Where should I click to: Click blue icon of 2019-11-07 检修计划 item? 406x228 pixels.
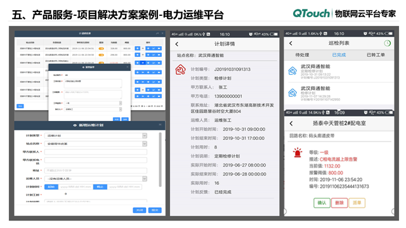[292, 92]
